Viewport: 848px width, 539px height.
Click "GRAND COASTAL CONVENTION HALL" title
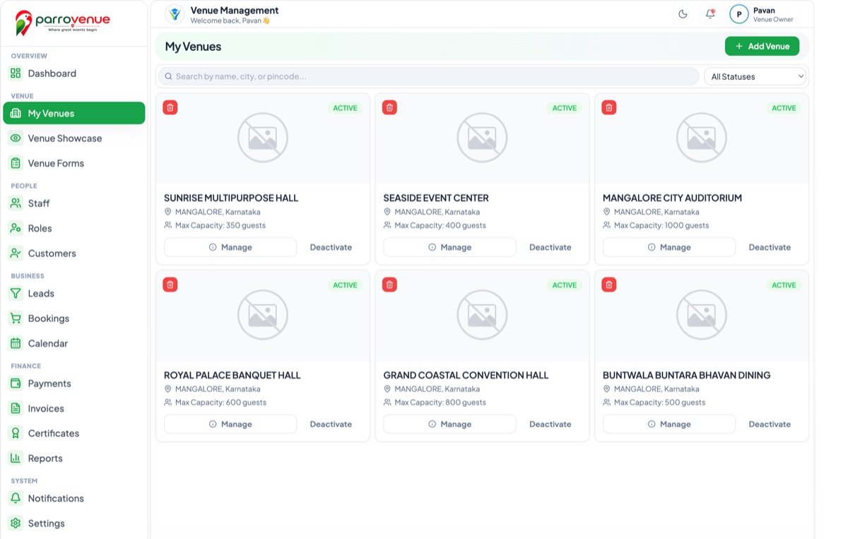[466, 375]
